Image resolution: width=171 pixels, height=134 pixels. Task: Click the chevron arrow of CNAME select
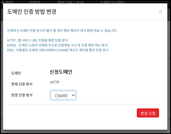[73, 95]
